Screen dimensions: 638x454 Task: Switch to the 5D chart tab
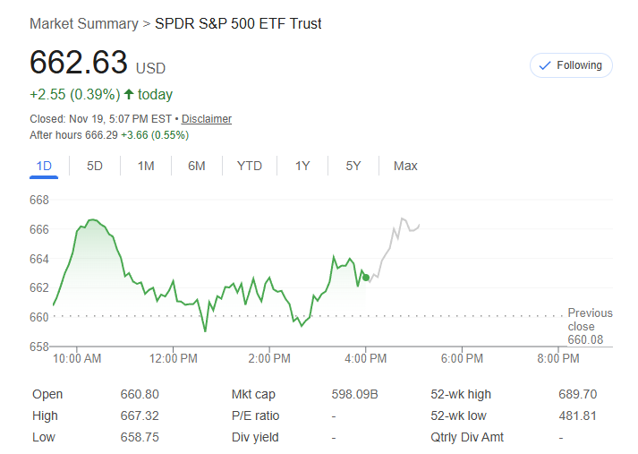point(95,166)
